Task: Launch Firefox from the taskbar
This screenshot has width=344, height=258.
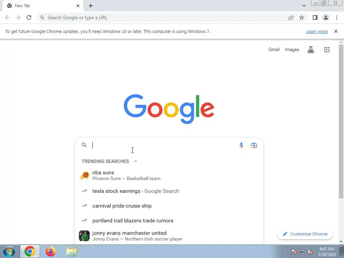Action: coord(51,251)
